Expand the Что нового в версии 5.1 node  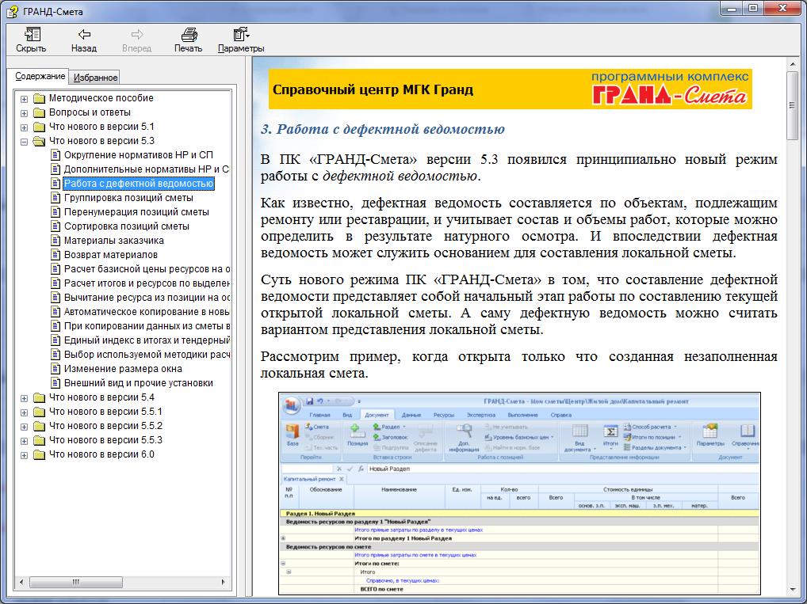pyautogui.click(x=24, y=127)
